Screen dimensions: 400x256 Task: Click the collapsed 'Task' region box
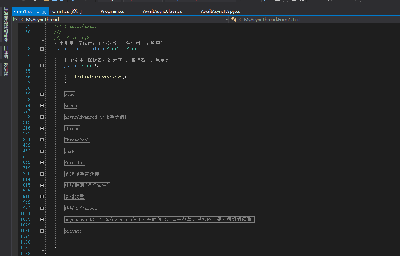69,151
